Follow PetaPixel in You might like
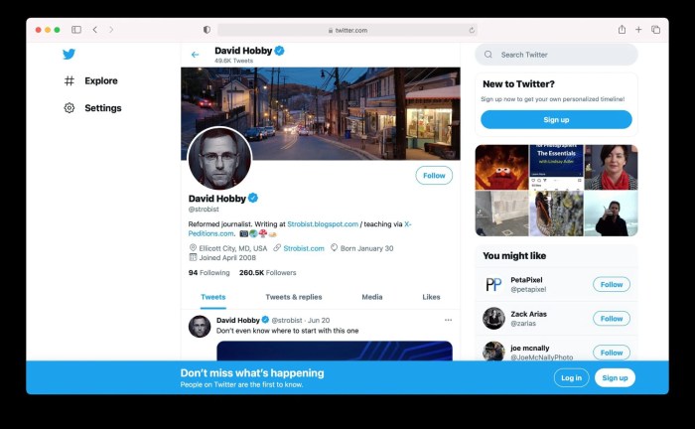Screen dimensions: 695x429 (x=612, y=285)
